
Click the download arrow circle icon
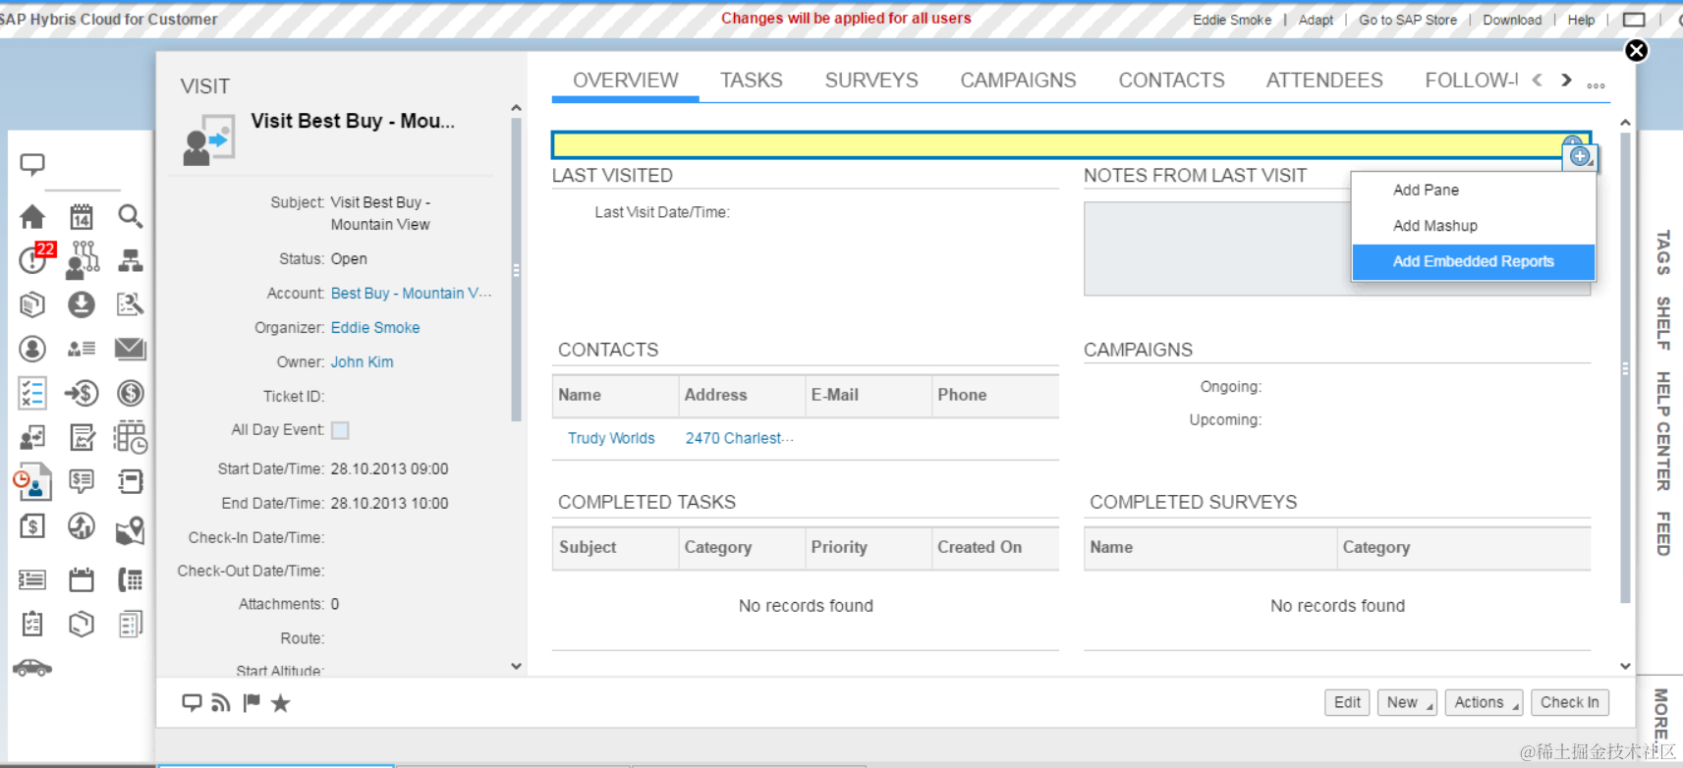coord(82,304)
